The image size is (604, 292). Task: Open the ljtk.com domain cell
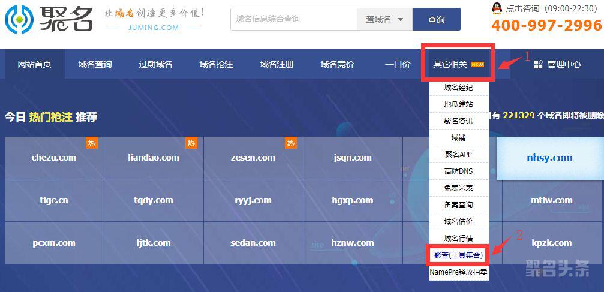(x=154, y=243)
